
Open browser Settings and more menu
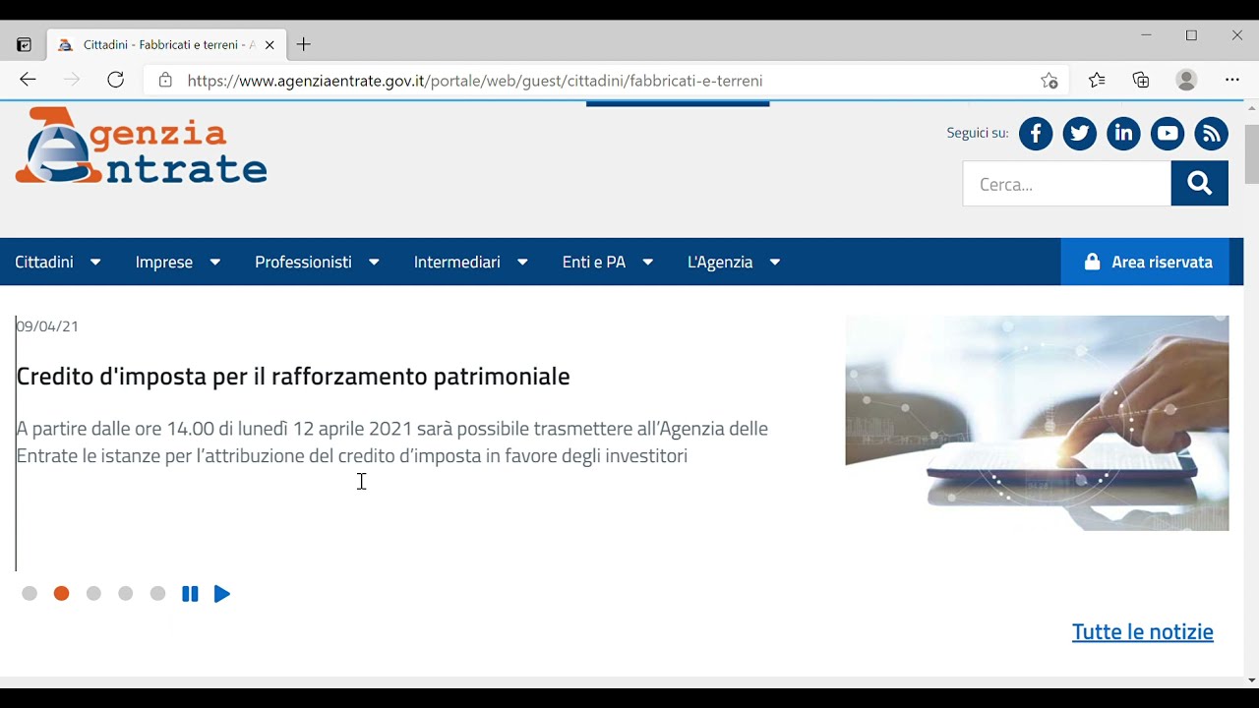coord(1232,81)
